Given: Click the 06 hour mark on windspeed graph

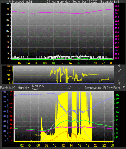Looking at the screenshot, I should (x=37, y=63).
